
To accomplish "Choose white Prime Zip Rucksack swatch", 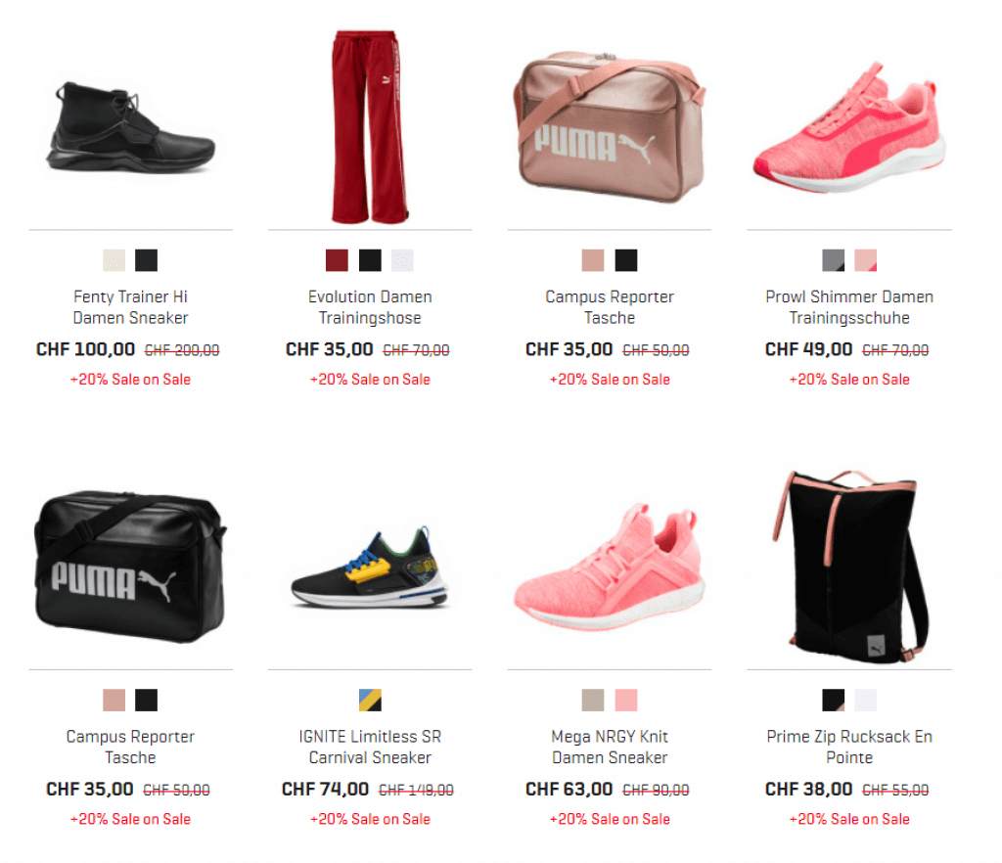I will click(x=866, y=701).
